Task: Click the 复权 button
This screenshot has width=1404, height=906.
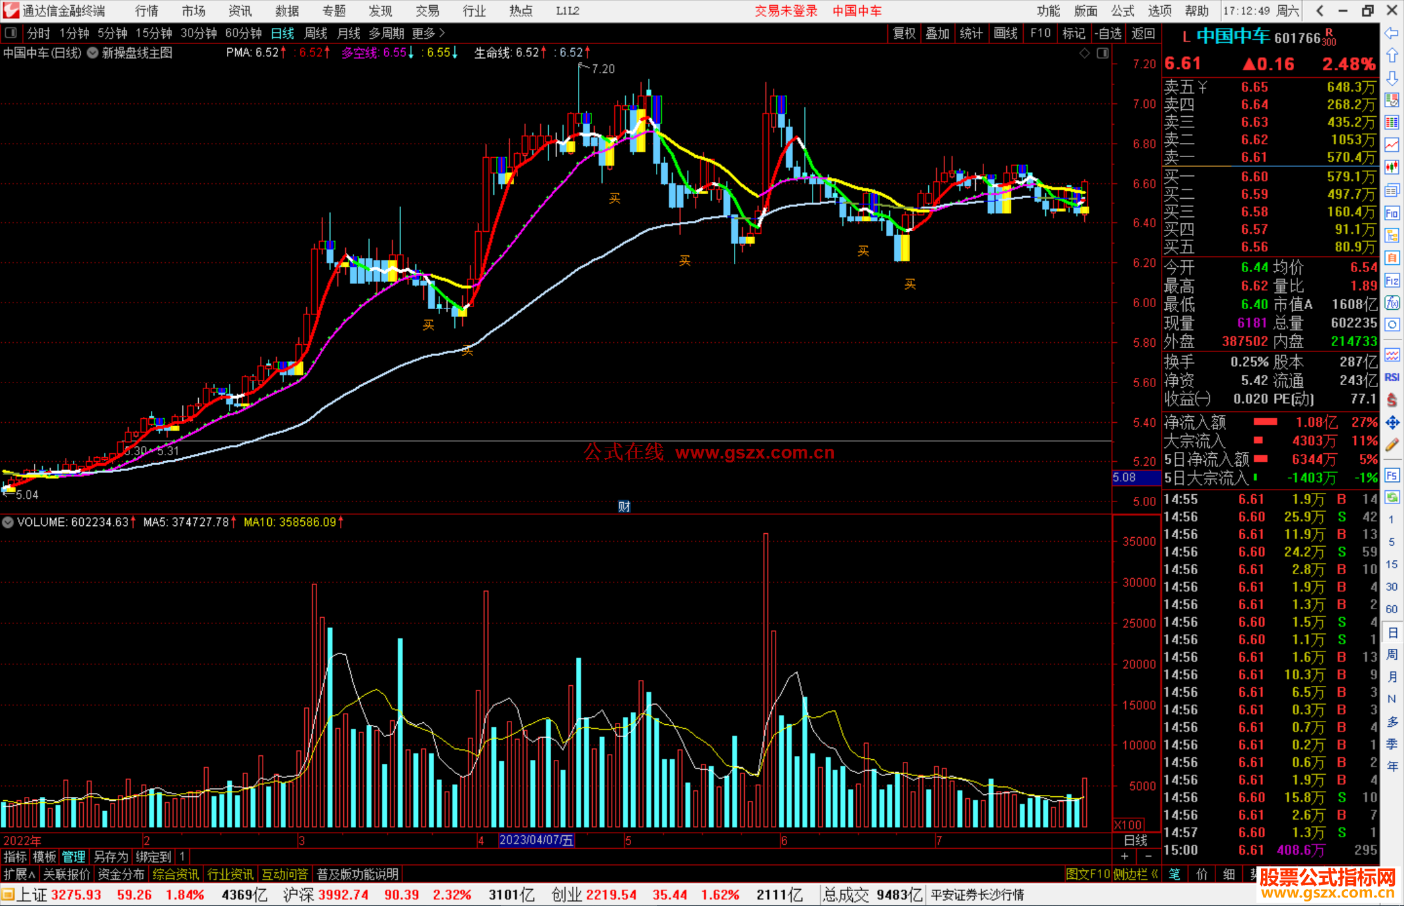Action: 904,33
